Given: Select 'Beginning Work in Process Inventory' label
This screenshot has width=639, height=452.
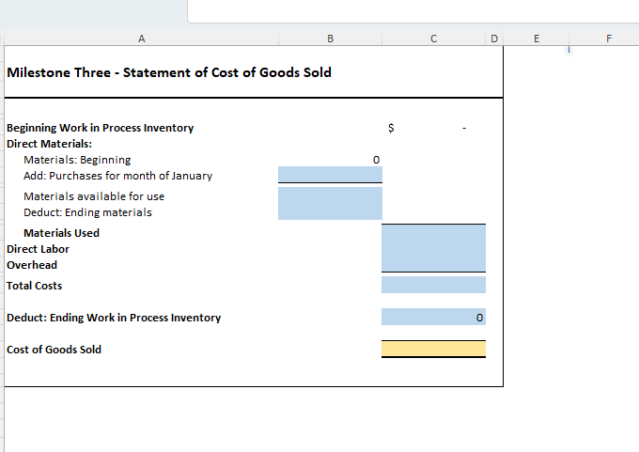Looking at the screenshot, I should (101, 128).
